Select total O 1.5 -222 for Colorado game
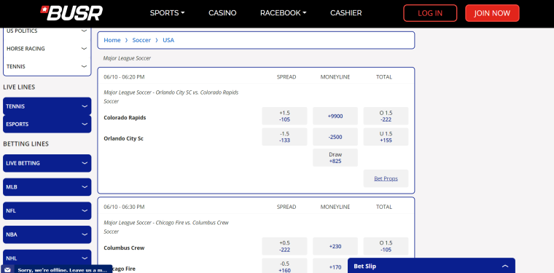 [x=386, y=116]
